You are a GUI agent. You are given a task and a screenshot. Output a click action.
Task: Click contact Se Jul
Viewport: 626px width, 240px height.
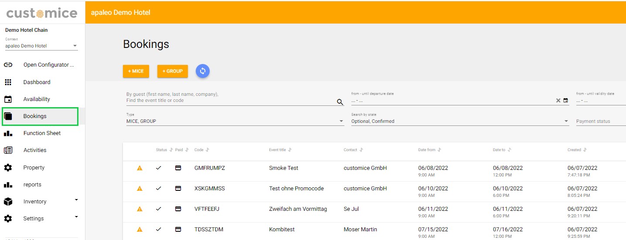pyautogui.click(x=351, y=209)
